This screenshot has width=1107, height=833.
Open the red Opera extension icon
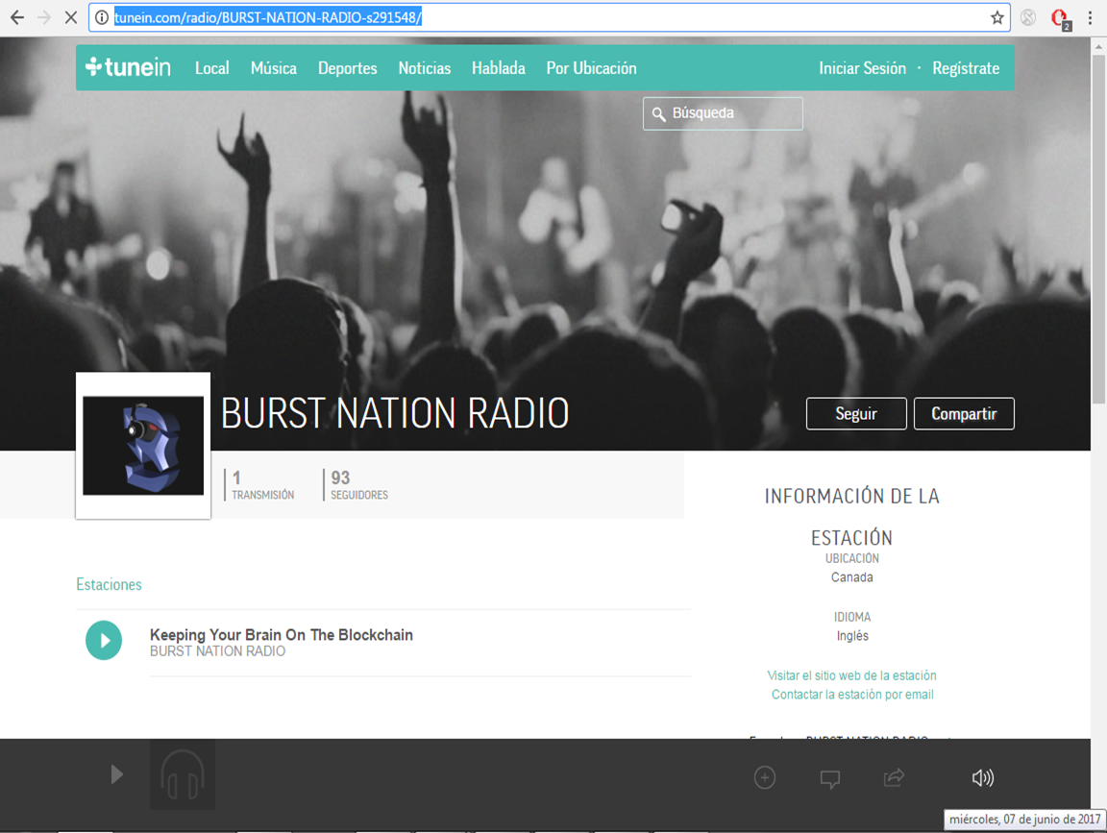(x=1061, y=19)
